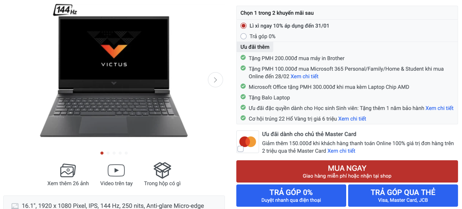462x209 pixels.
Task: Show next product image with right arrow
Action: click(215, 80)
